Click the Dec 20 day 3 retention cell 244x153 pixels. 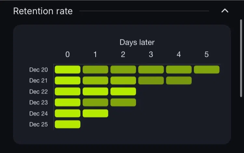(x=151, y=69)
